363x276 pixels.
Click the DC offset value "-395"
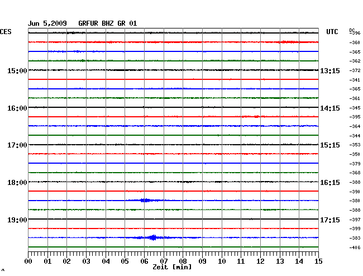coord(355,117)
